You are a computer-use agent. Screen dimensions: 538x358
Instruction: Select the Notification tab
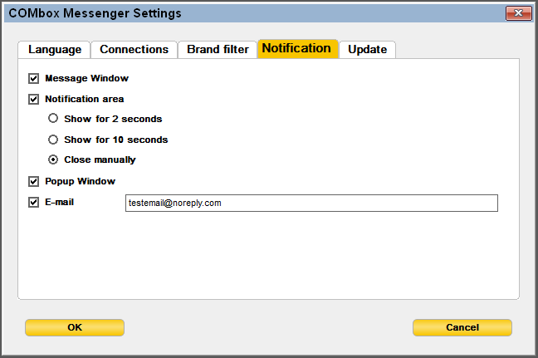[298, 49]
